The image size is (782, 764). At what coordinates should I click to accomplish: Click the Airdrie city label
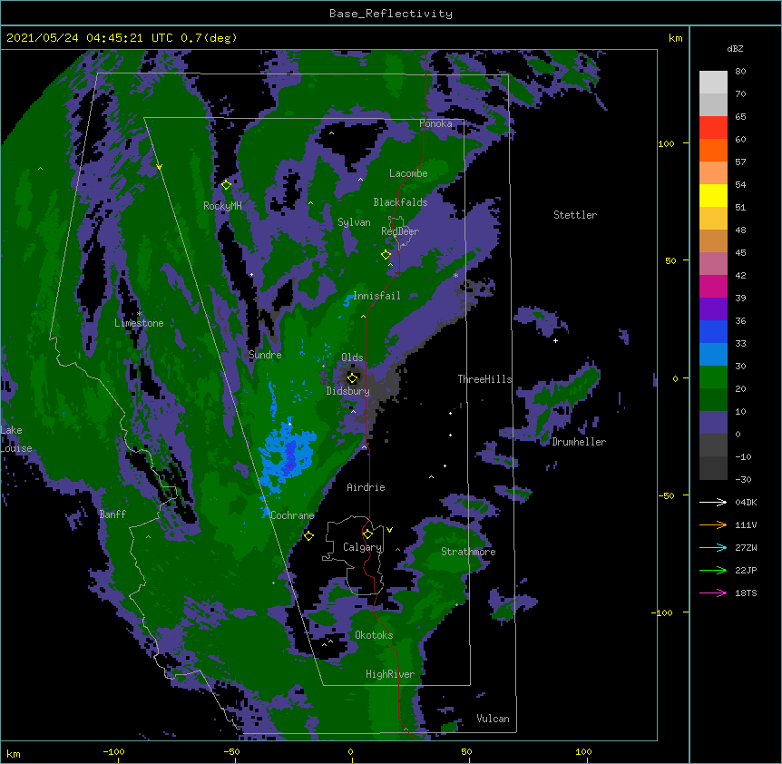tap(367, 487)
